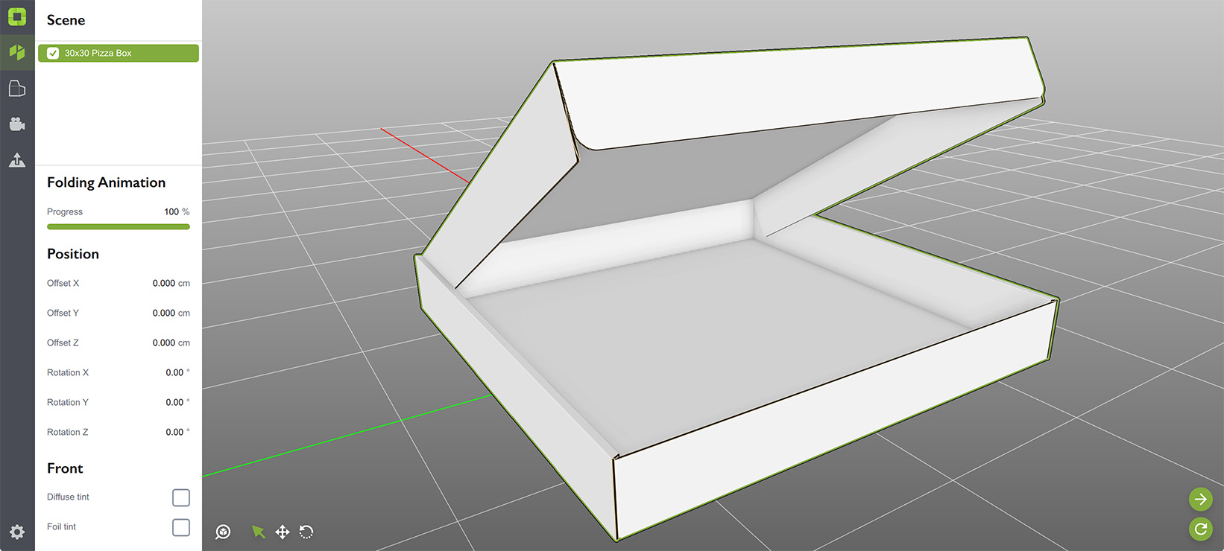Open the dieline shape panel icon

pyautogui.click(x=17, y=89)
